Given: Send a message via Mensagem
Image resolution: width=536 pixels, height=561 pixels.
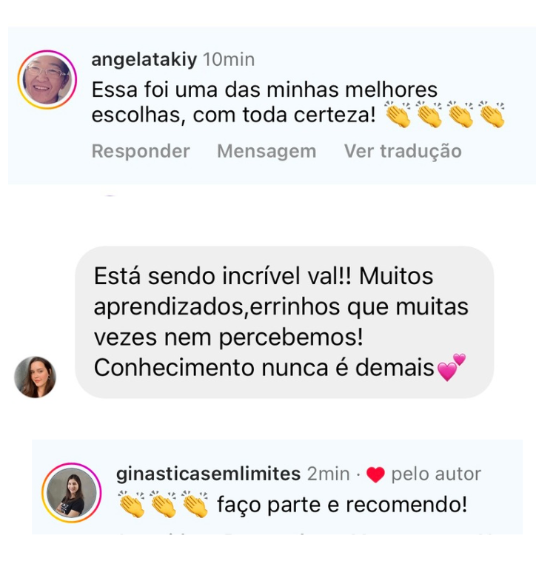Looking at the screenshot, I should (x=267, y=151).
